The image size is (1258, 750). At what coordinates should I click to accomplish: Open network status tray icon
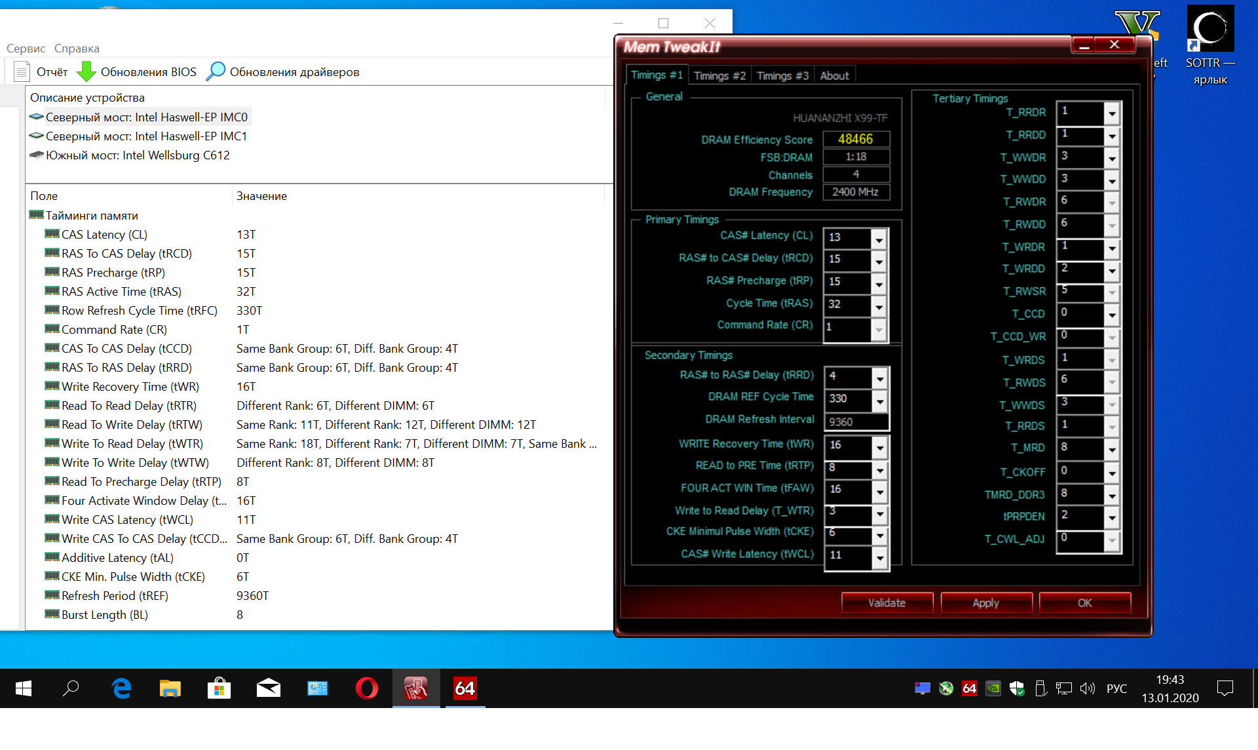point(1064,688)
